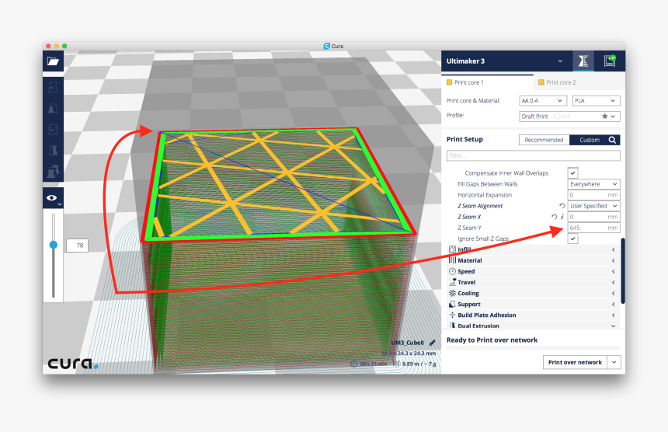
Task: Edit the UM3_Cube0 name with the pencil
Action: (432, 343)
